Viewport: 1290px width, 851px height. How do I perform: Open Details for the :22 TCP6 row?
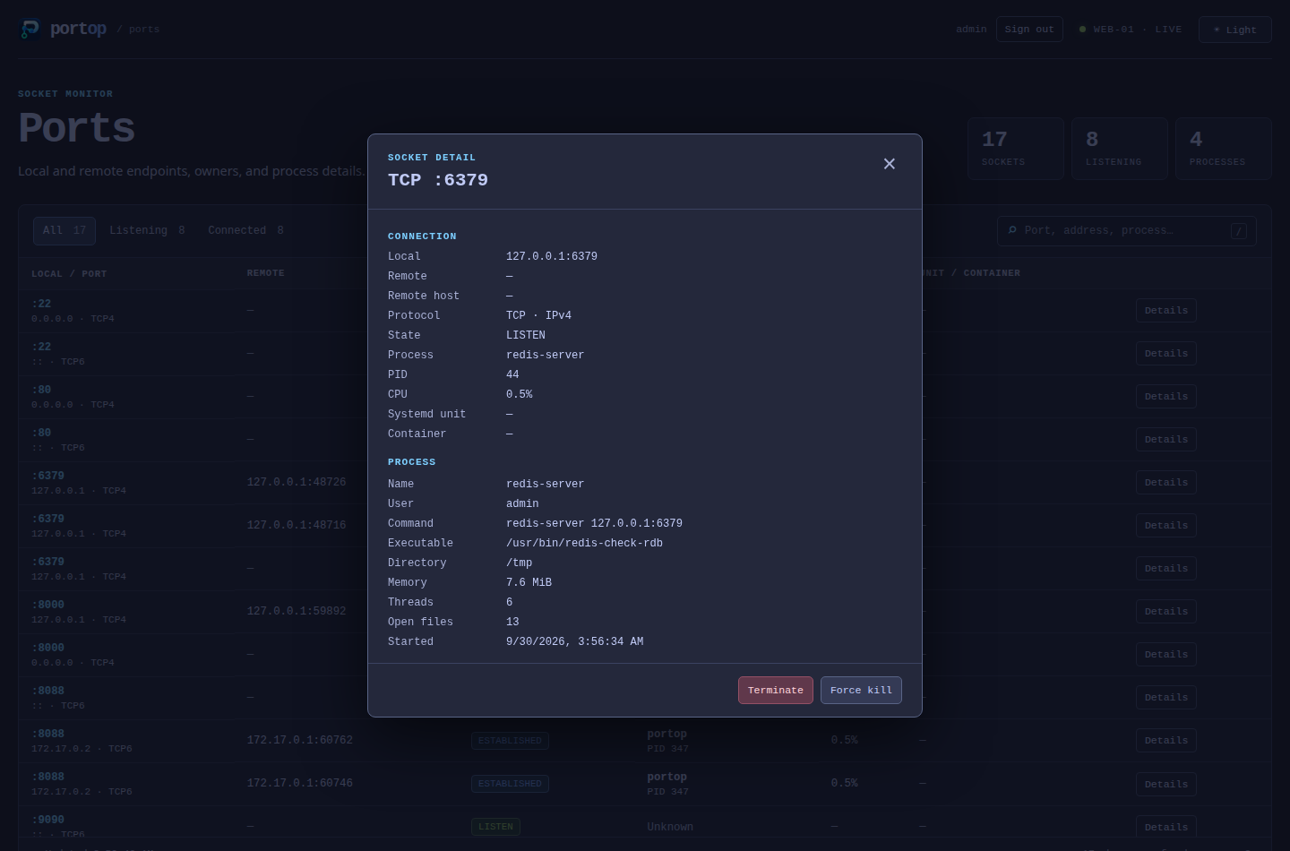(1165, 354)
